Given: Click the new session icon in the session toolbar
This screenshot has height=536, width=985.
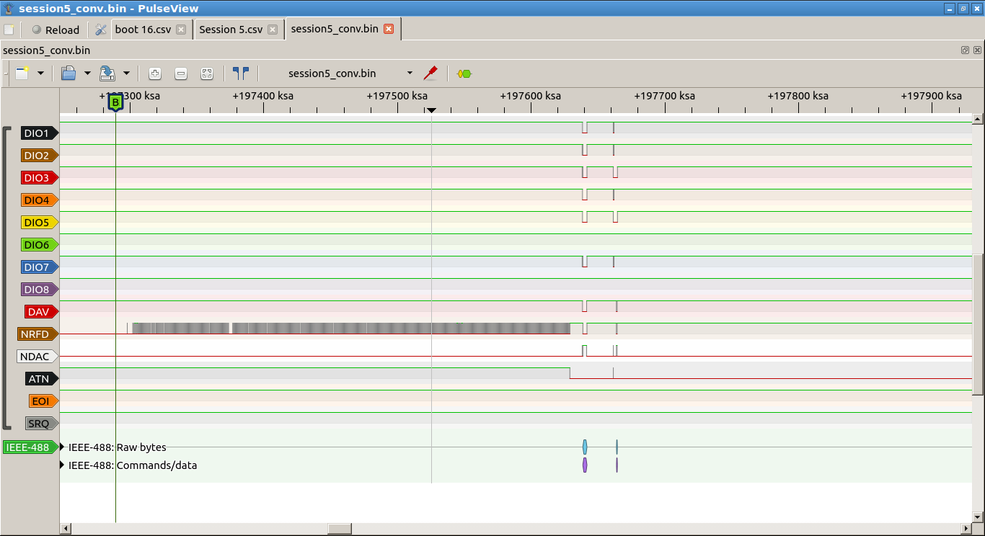Looking at the screenshot, I should pos(22,73).
